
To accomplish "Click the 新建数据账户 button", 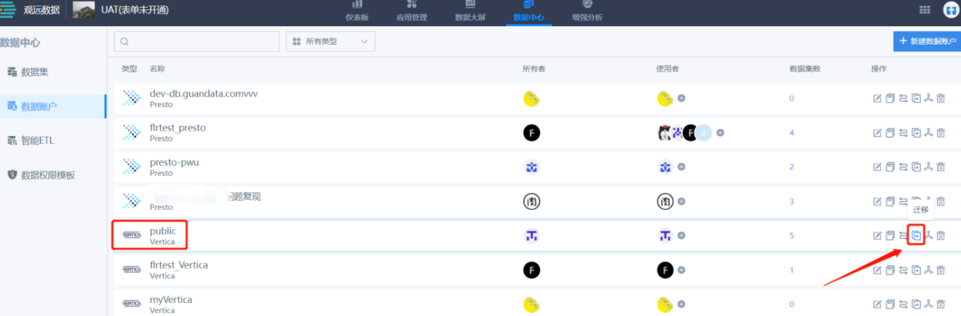I will pos(926,42).
